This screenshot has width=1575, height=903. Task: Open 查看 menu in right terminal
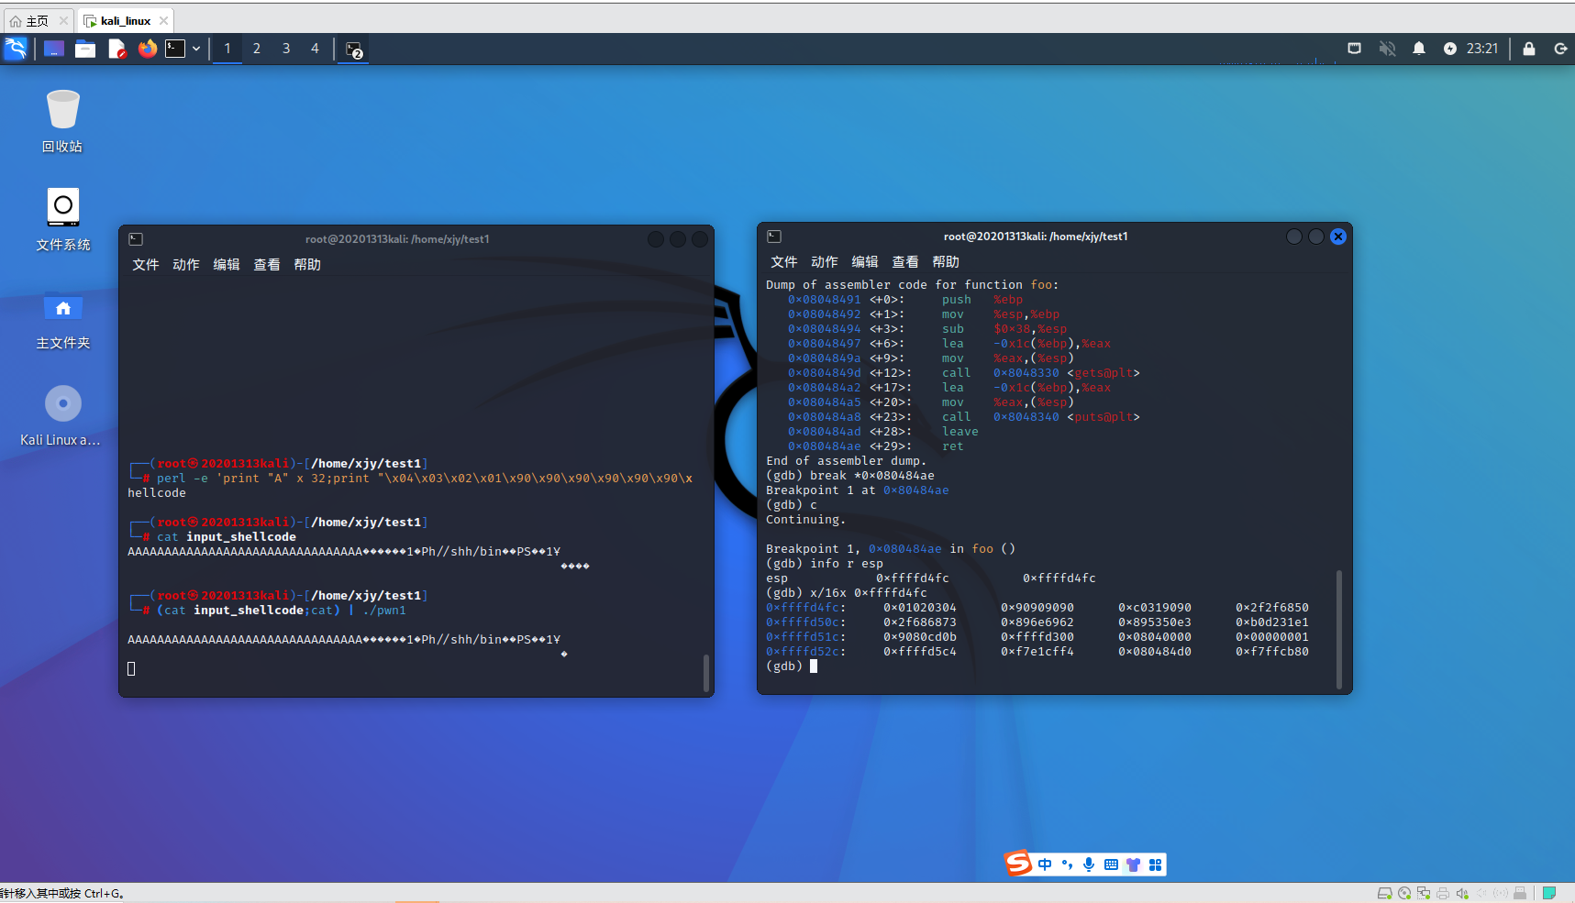click(905, 262)
